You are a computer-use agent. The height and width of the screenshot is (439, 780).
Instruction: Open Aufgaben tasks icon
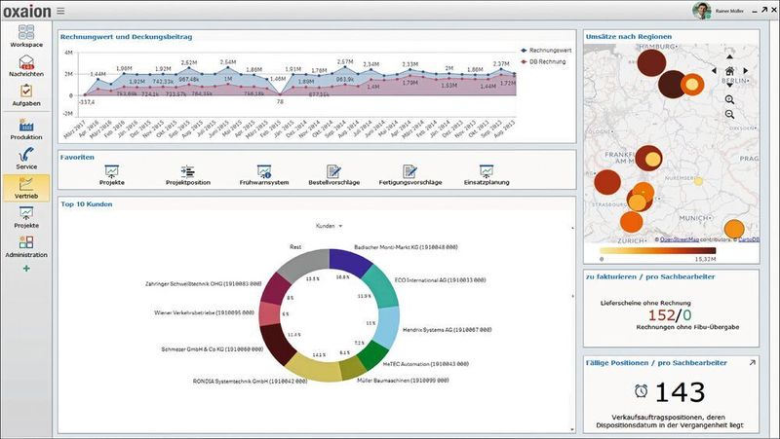tap(26, 95)
